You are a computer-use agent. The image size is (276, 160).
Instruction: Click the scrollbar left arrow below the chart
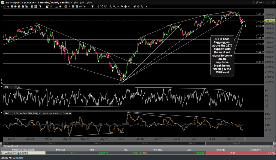(x=1, y=143)
